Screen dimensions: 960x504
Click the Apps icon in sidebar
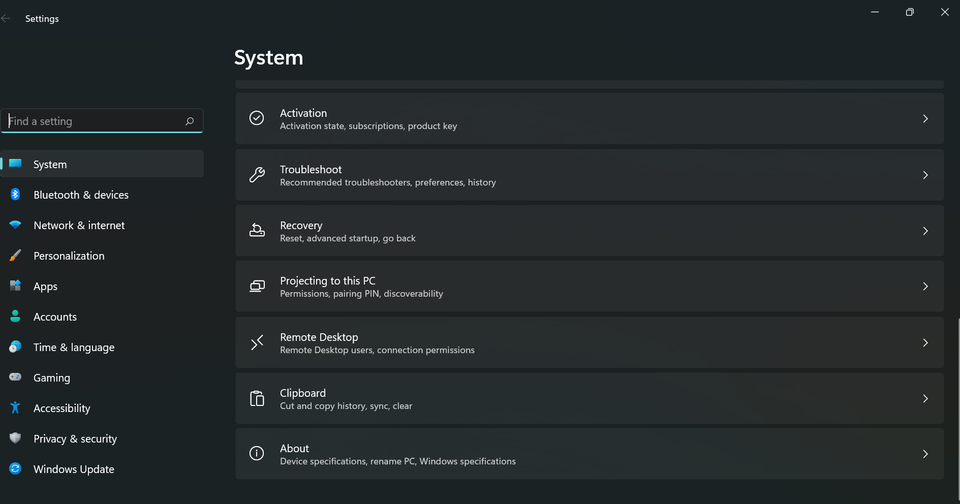pos(15,286)
